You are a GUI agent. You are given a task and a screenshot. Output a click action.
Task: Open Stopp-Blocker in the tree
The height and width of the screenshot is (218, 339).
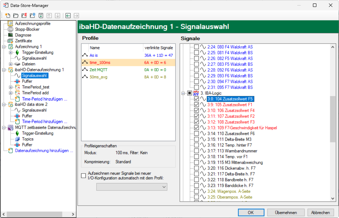point(27,29)
